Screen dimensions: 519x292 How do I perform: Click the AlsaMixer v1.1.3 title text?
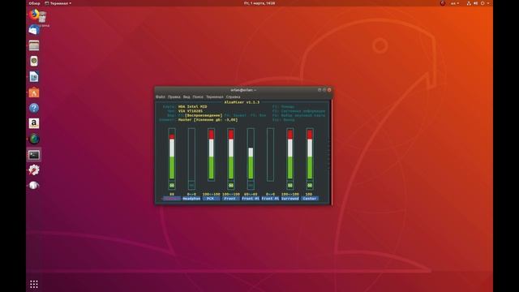click(242, 102)
